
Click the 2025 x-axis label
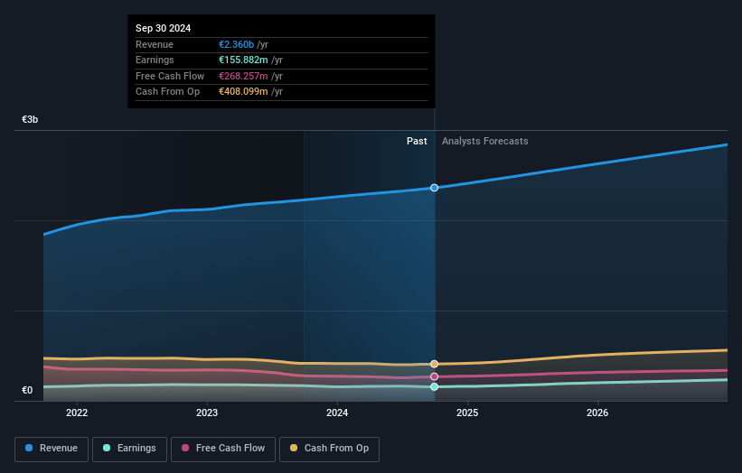[467, 413]
